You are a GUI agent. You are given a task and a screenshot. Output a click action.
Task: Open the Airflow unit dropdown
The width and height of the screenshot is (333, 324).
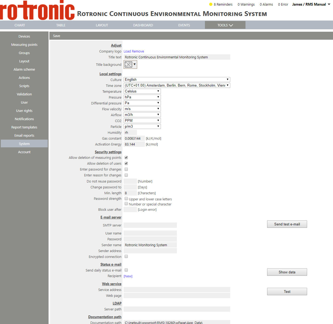pos(142,115)
